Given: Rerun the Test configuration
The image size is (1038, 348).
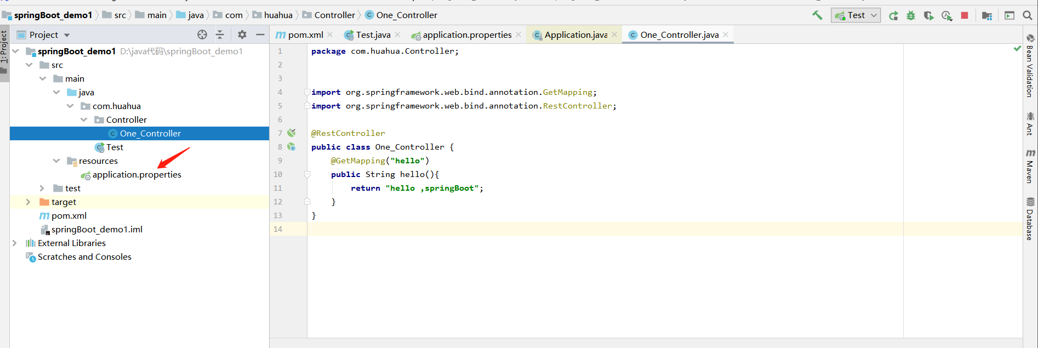Looking at the screenshot, I should [893, 16].
